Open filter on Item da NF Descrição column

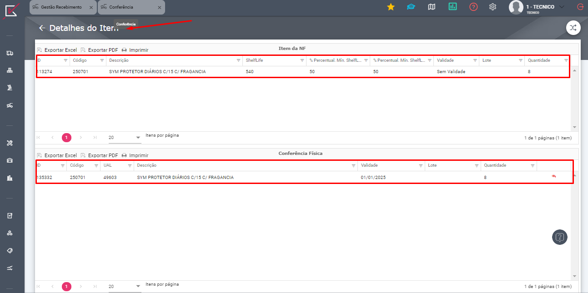[238, 60]
